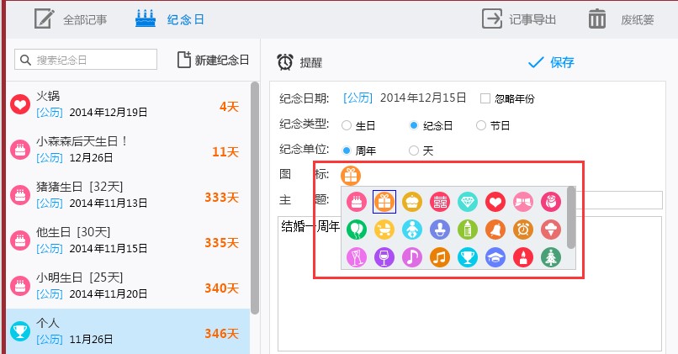Choose the single music note icon

[411, 257]
